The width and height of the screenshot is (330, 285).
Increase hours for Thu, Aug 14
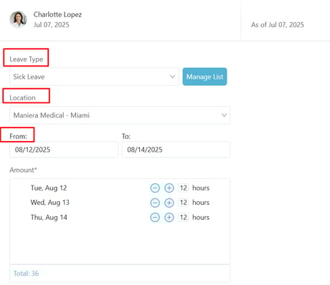pyautogui.click(x=169, y=218)
